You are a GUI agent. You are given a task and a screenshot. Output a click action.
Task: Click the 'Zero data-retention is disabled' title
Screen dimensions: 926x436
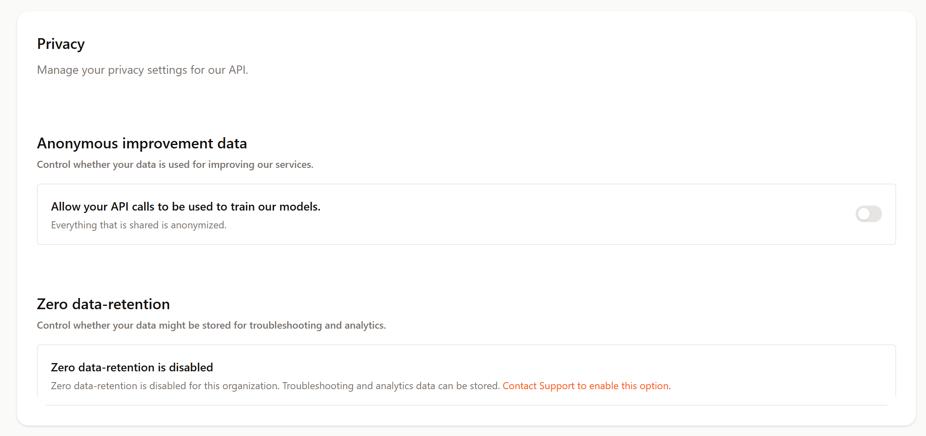(x=132, y=368)
